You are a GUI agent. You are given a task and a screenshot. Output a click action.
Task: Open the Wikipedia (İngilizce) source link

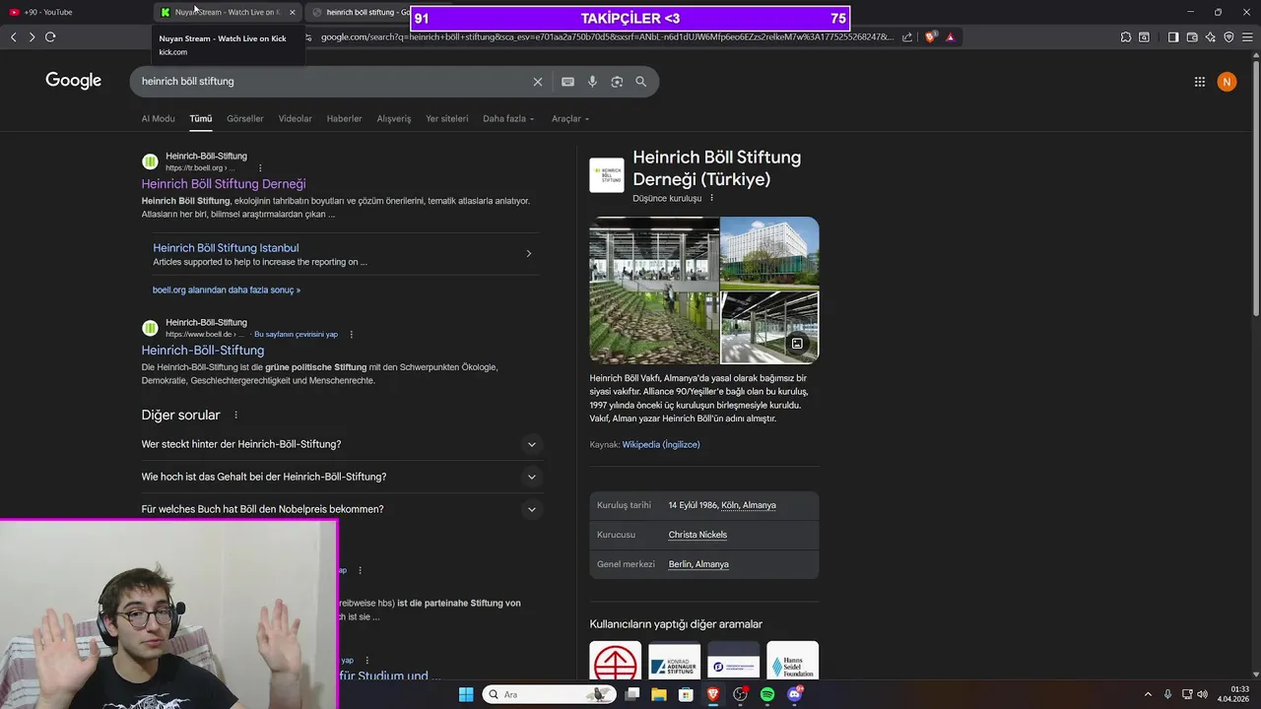coord(661,445)
